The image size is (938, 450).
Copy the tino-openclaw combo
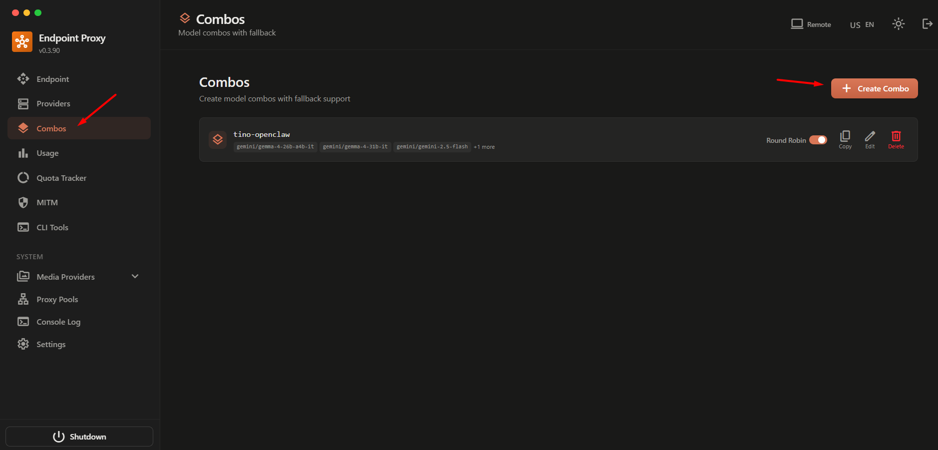point(845,139)
